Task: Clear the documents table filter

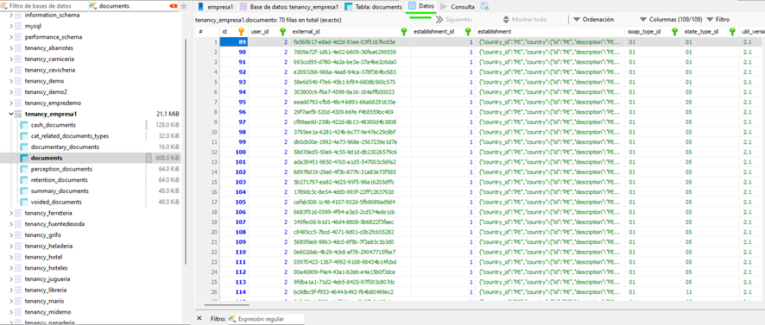Action: tap(173, 6)
